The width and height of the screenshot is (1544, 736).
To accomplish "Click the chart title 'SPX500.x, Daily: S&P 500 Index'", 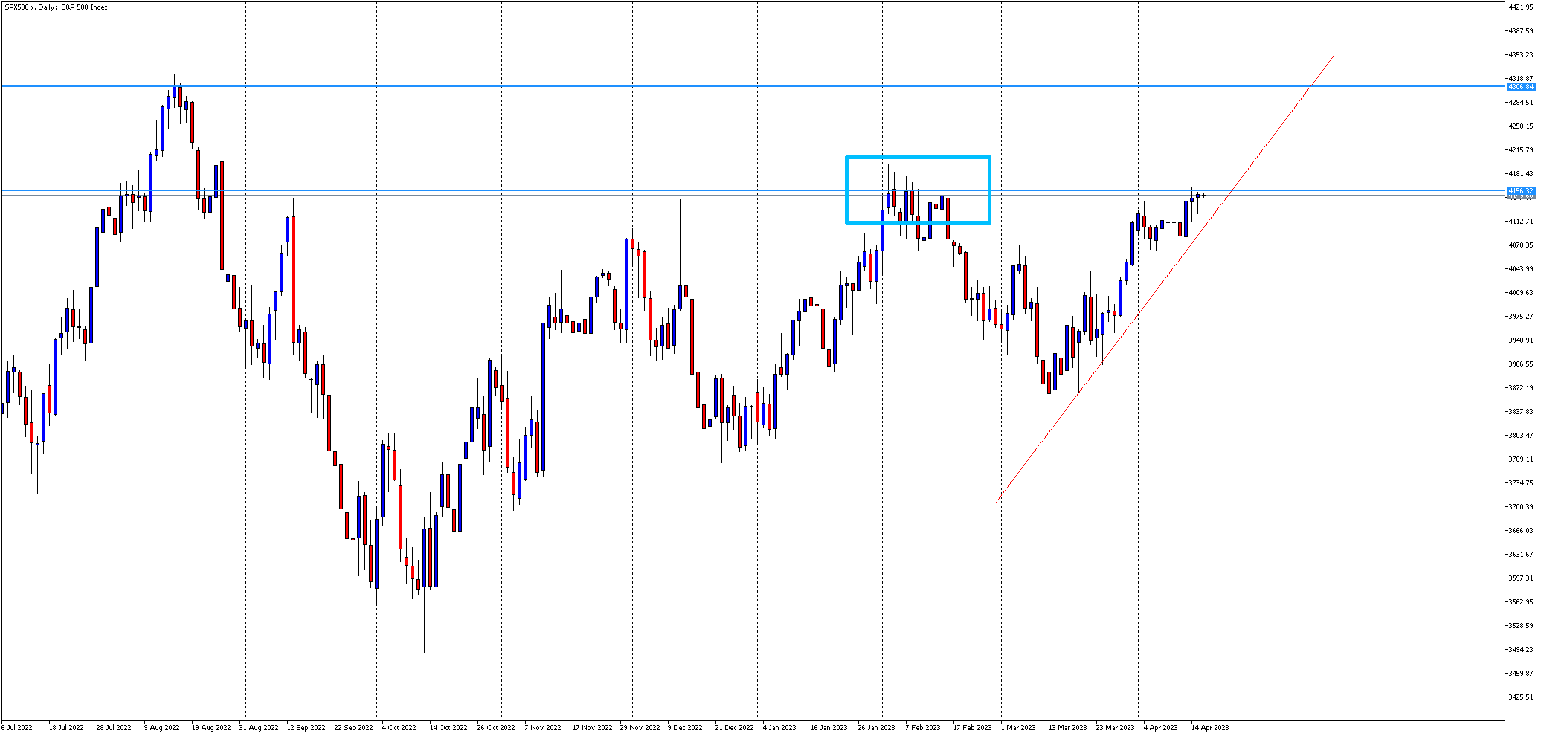I will pos(57,7).
